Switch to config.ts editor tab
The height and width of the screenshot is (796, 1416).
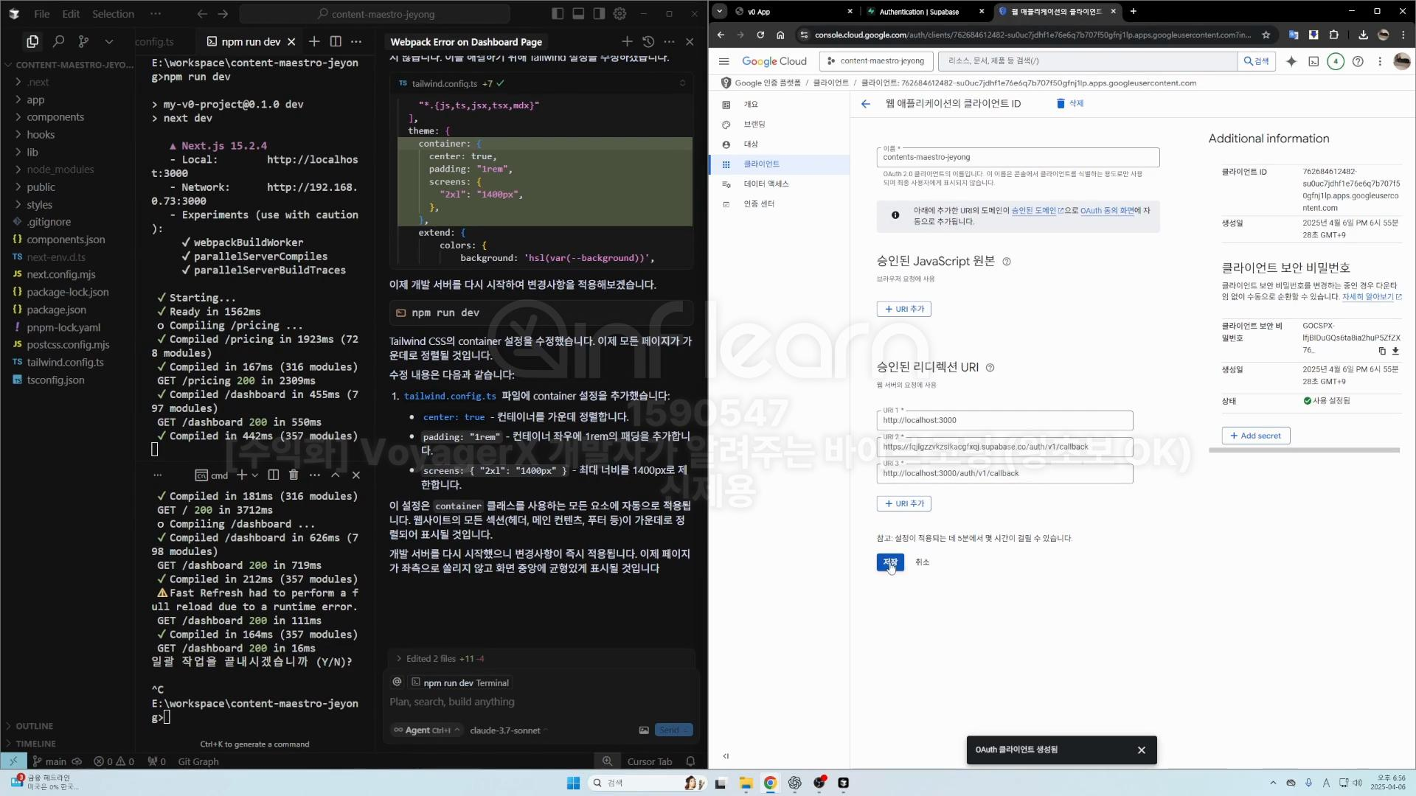pos(154,42)
